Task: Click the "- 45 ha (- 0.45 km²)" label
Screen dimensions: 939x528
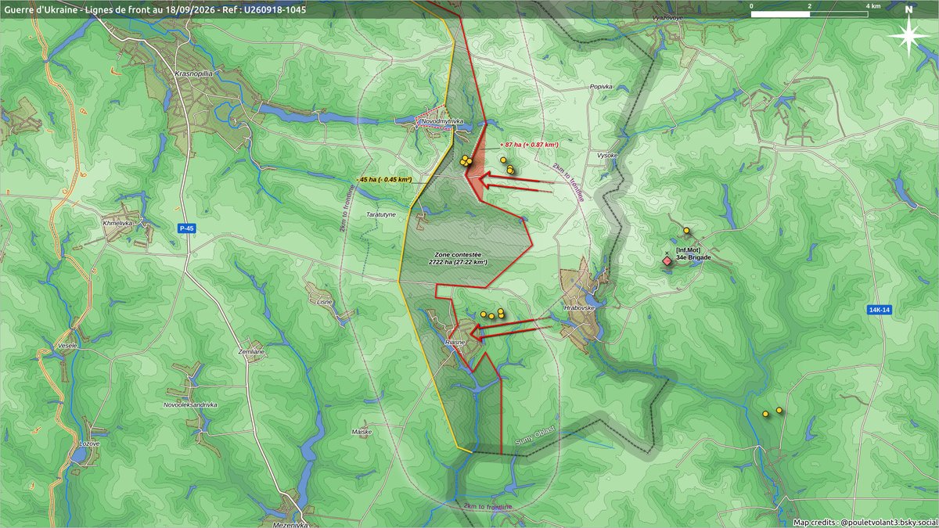Action: pos(383,180)
